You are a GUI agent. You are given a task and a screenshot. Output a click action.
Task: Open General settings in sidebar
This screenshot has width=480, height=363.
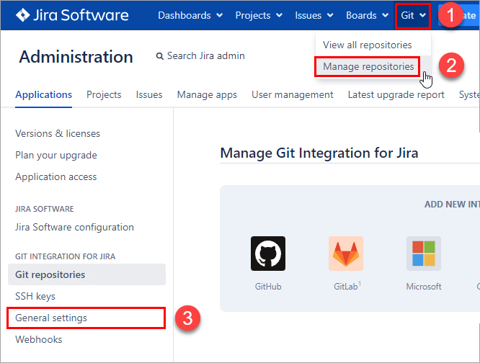(x=86, y=318)
